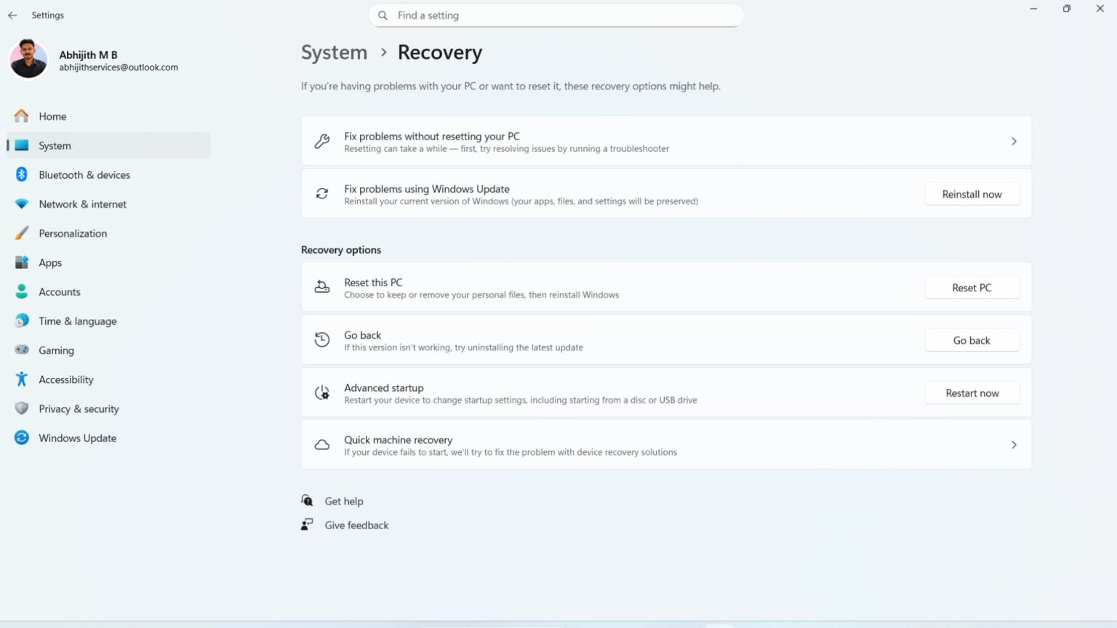Open the Time & language clock icon
The image size is (1117, 628).
(21, 321)
